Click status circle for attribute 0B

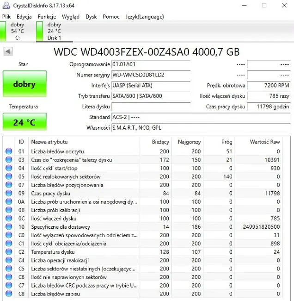[x=9, y=210]
